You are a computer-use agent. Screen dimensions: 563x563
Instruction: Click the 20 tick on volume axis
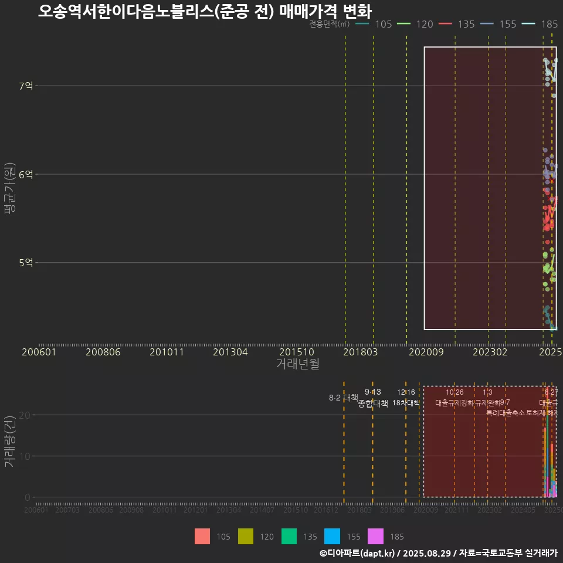point(25,415)
